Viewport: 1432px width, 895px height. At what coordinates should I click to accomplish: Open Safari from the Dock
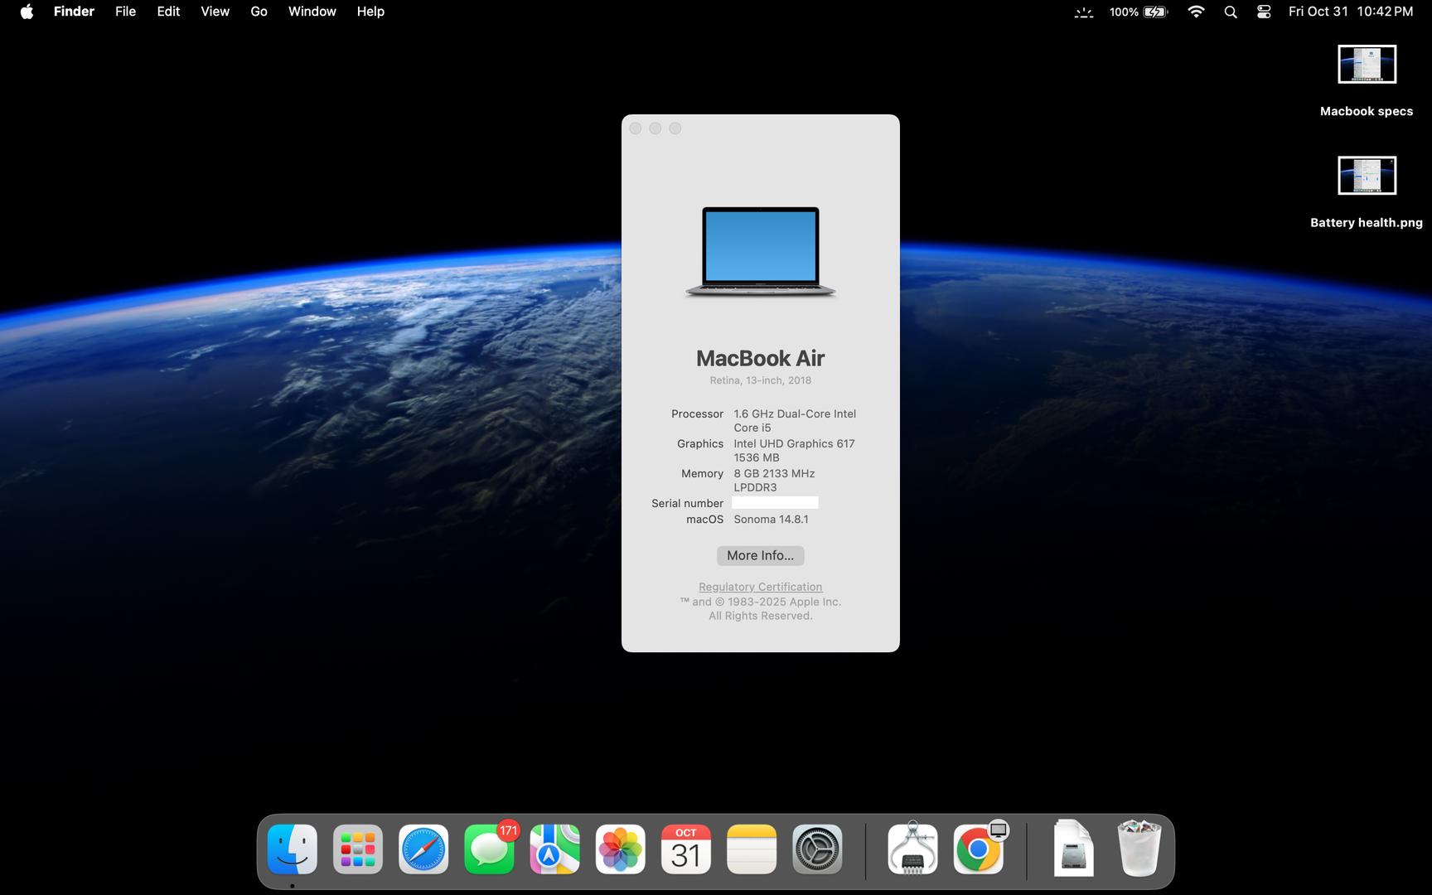(x=423, y=849)
